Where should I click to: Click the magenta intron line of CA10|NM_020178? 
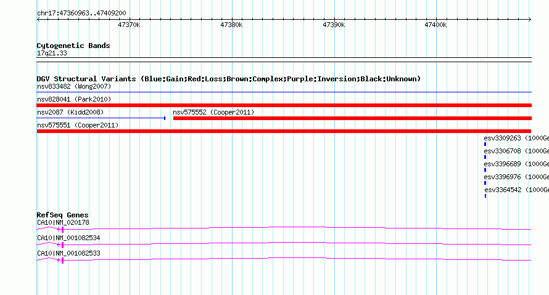click(297, 227)
